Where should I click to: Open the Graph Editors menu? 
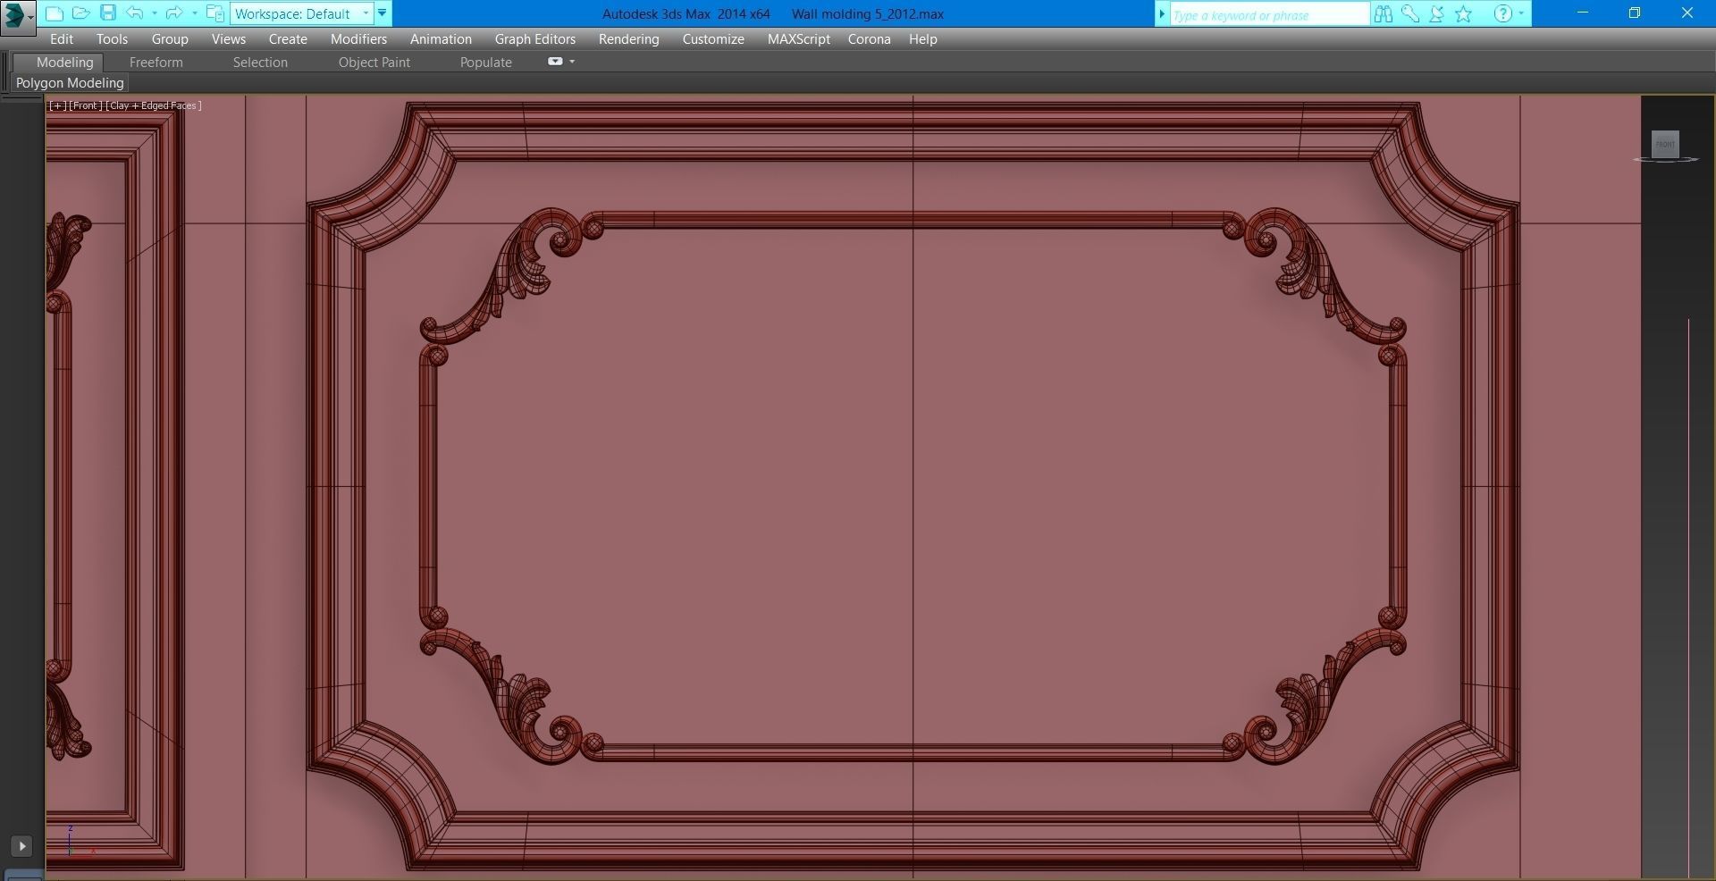pos(535,39)
